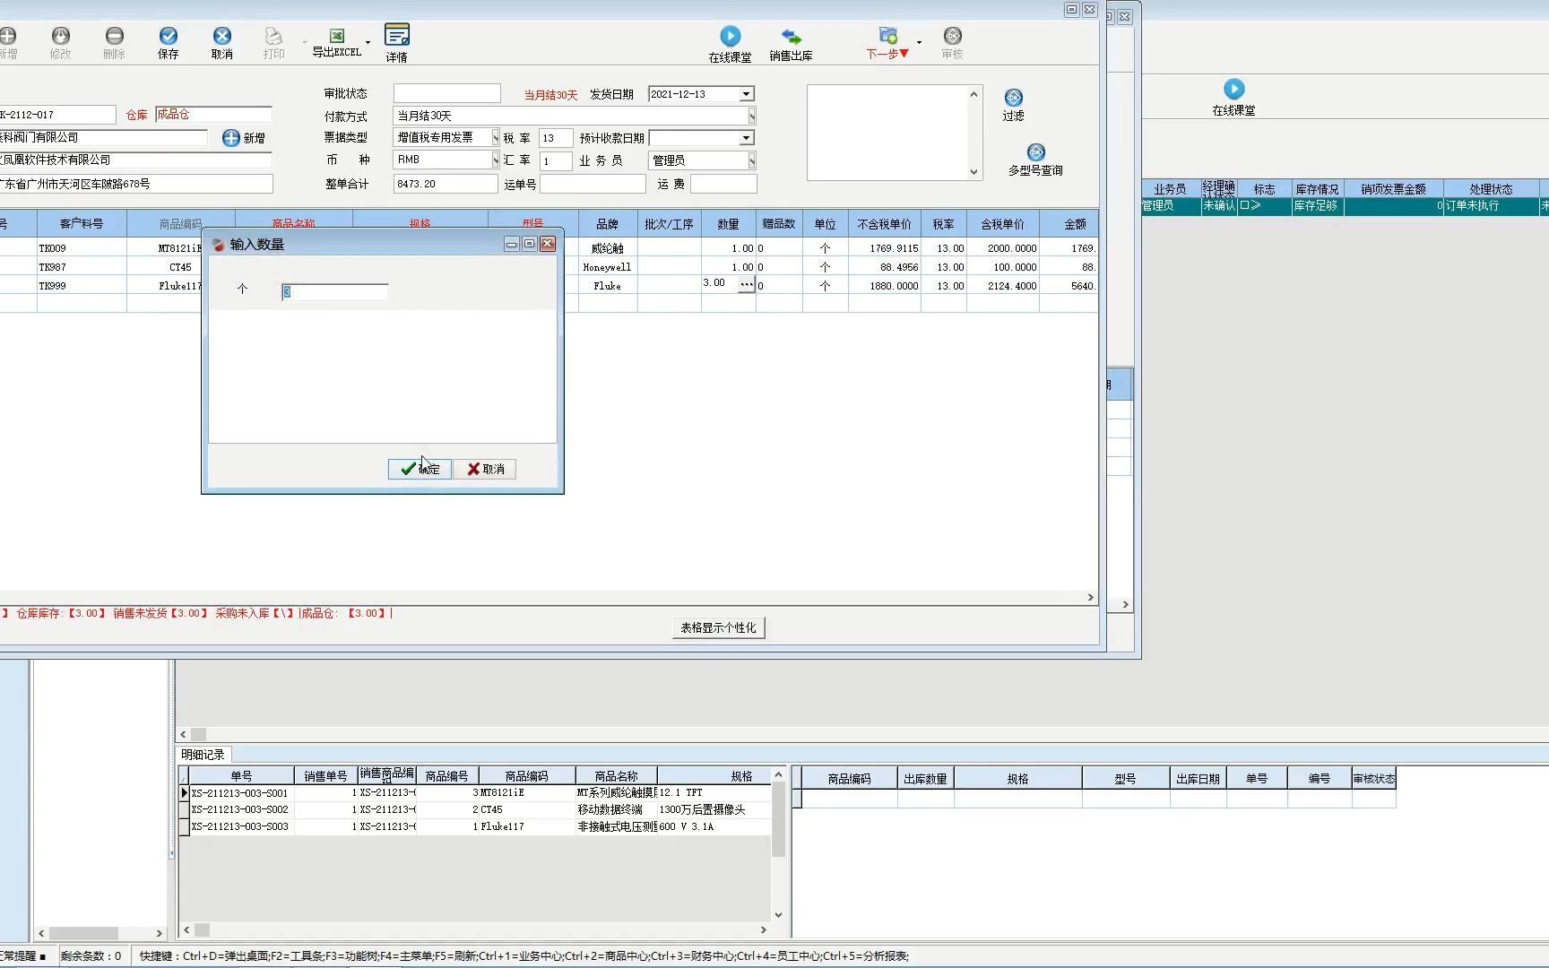Viewport: 1549px width, 968px height.
Task: Click the 审批状态 input field
Action: (446, 93)
